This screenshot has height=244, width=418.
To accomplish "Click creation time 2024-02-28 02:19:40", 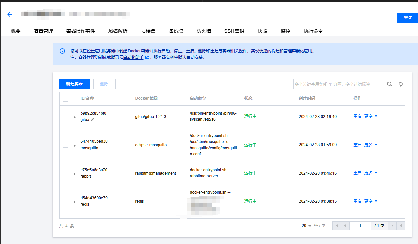I will coord(318,117).
